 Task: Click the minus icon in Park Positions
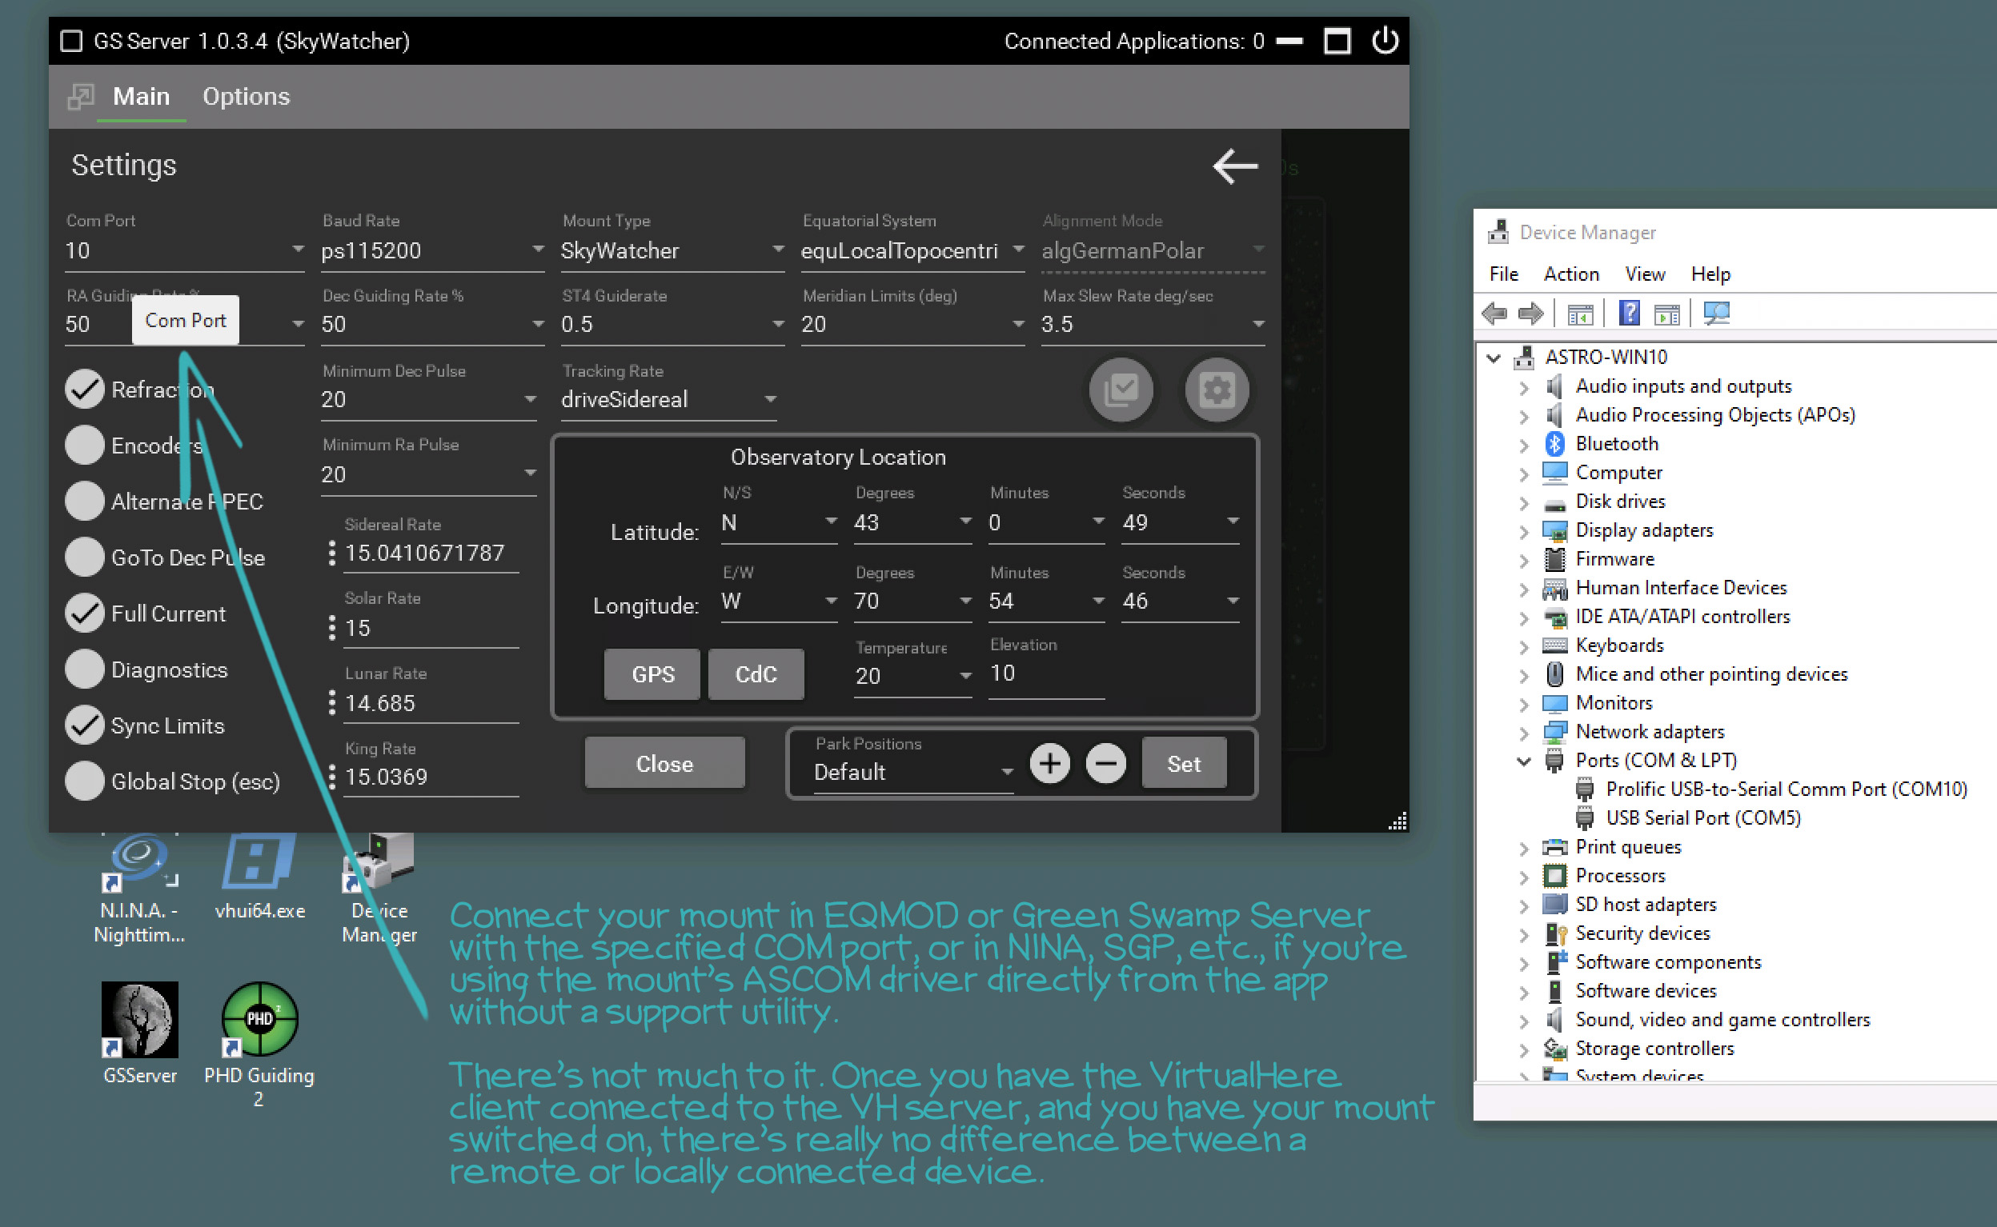(1105, 764)
